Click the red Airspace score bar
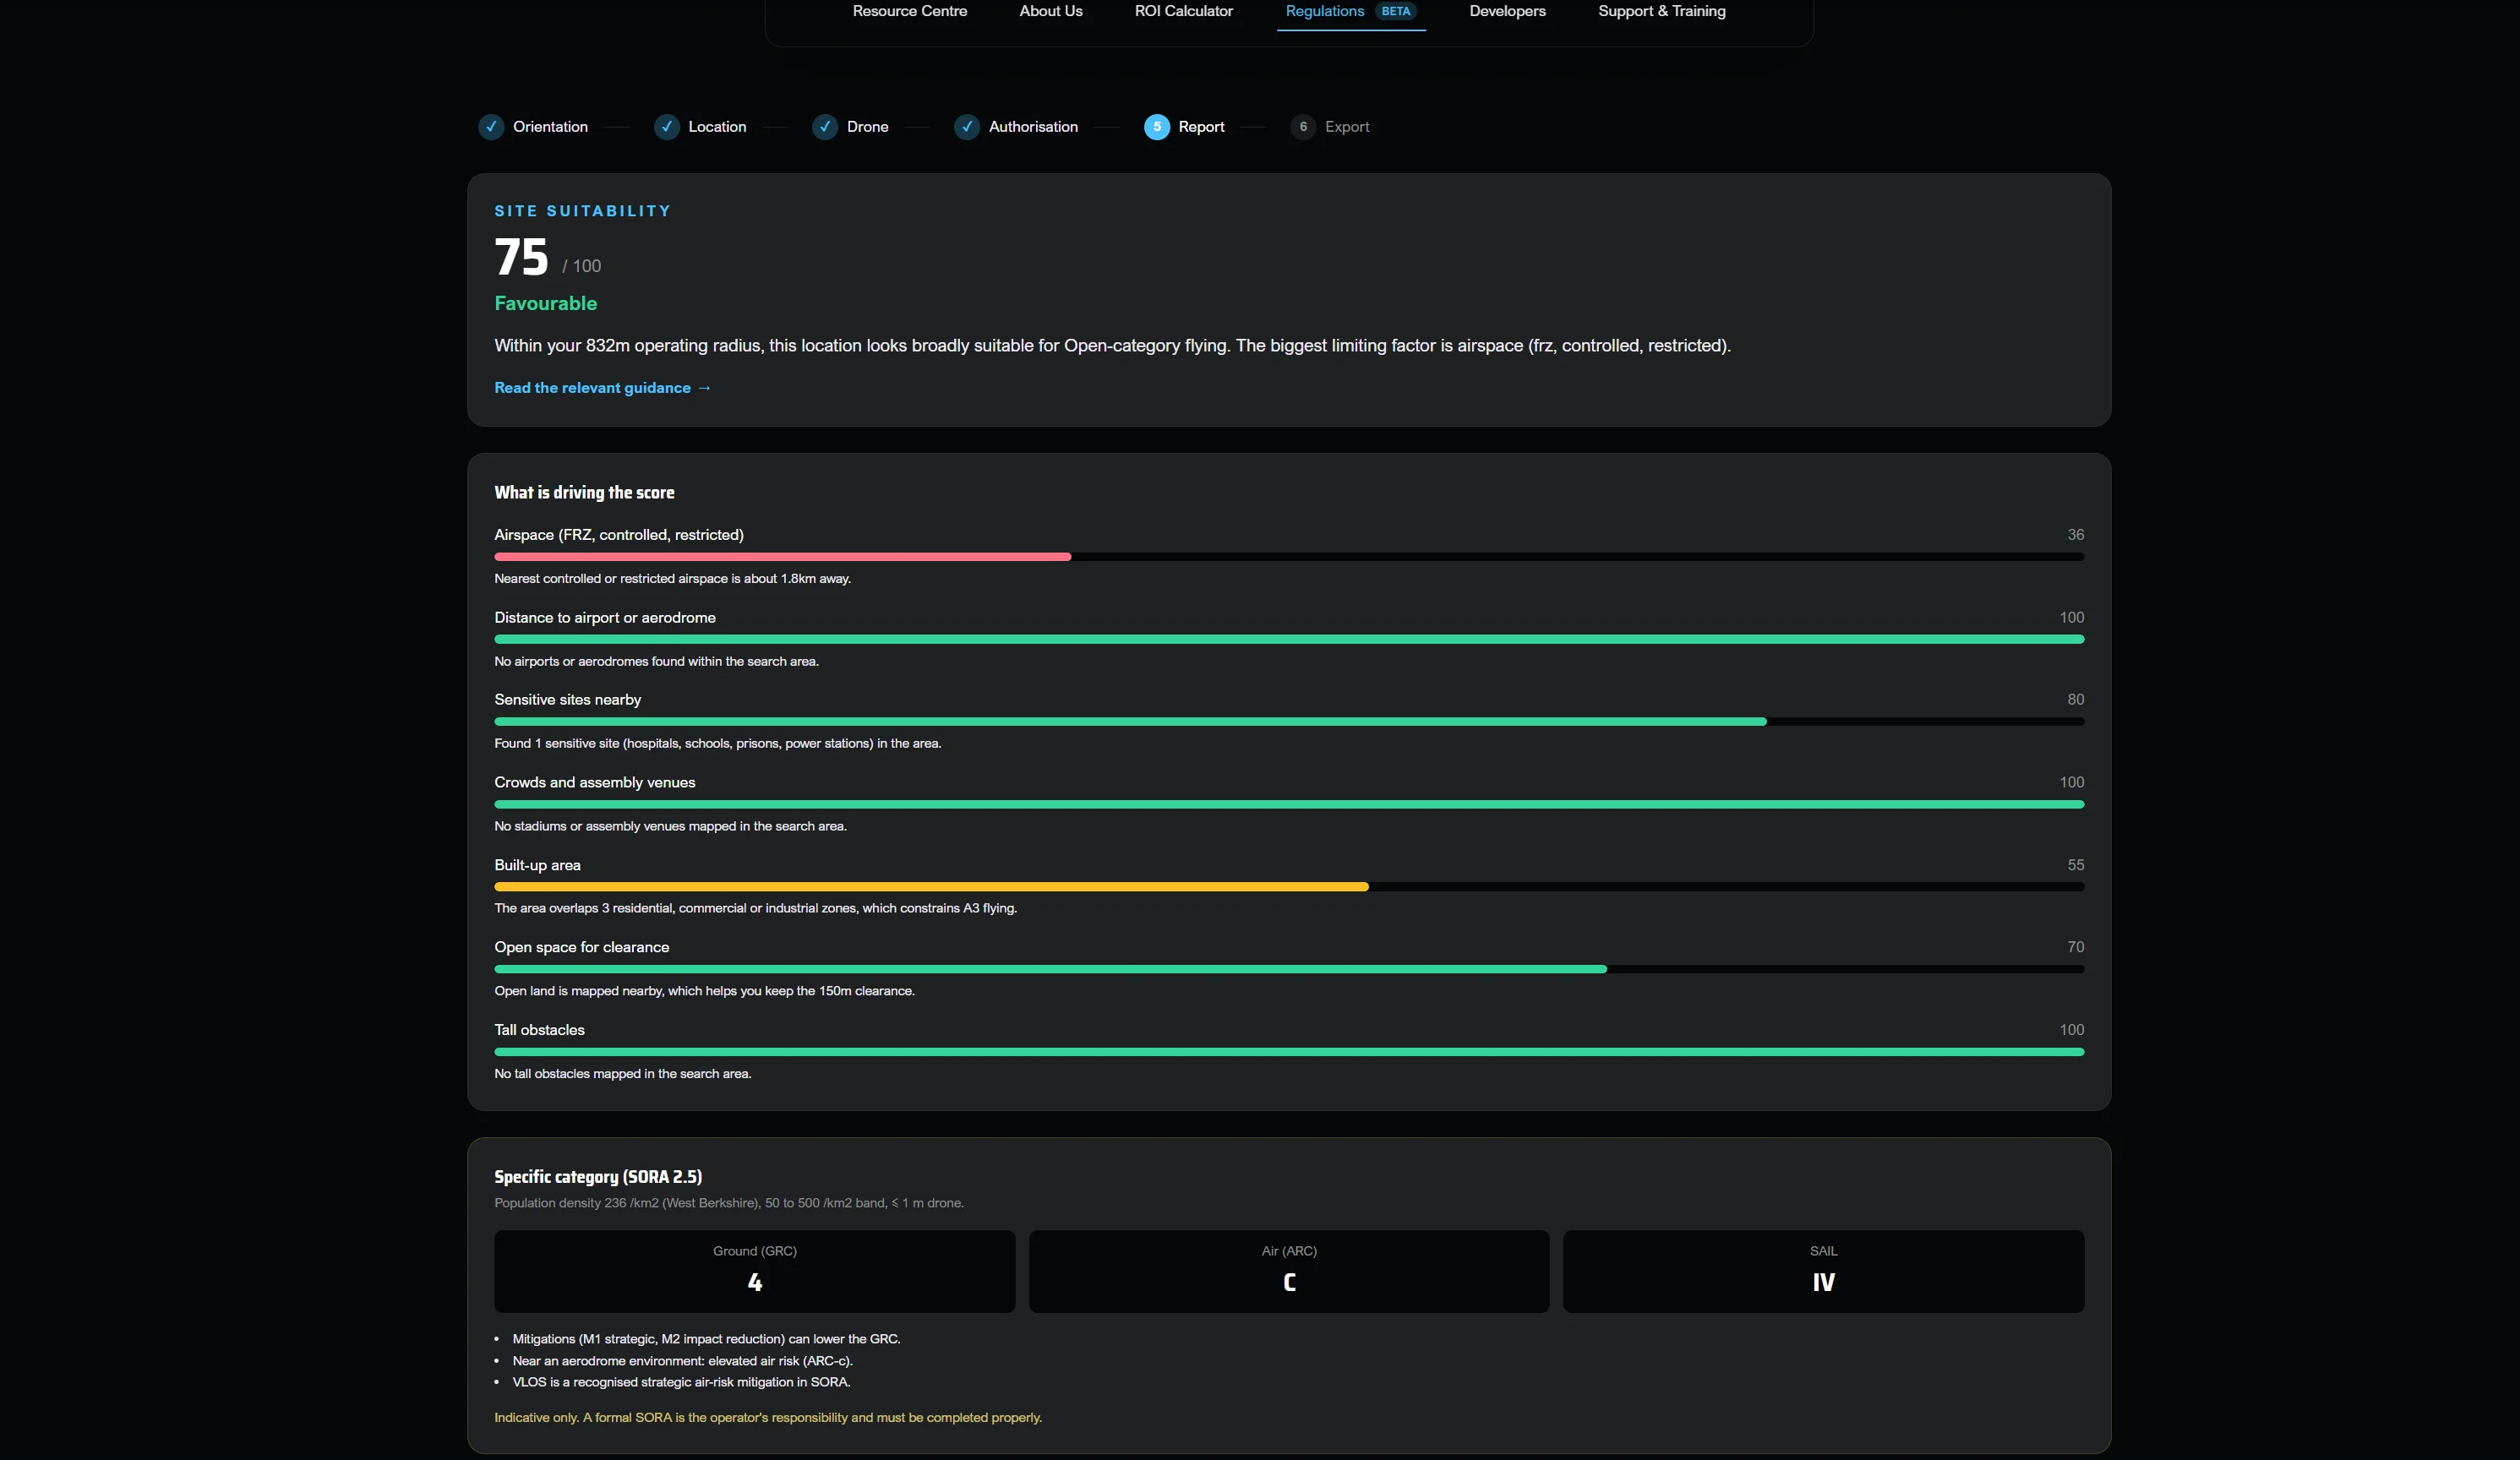 (x=782, y=557)
